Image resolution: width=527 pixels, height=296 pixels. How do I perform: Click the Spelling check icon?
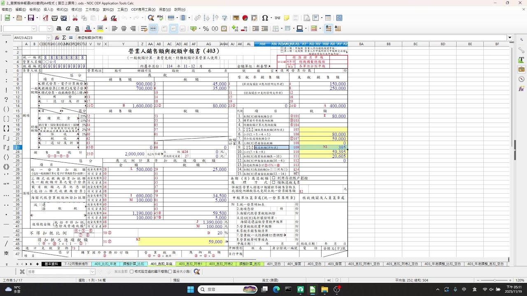[x=160, y=18]
